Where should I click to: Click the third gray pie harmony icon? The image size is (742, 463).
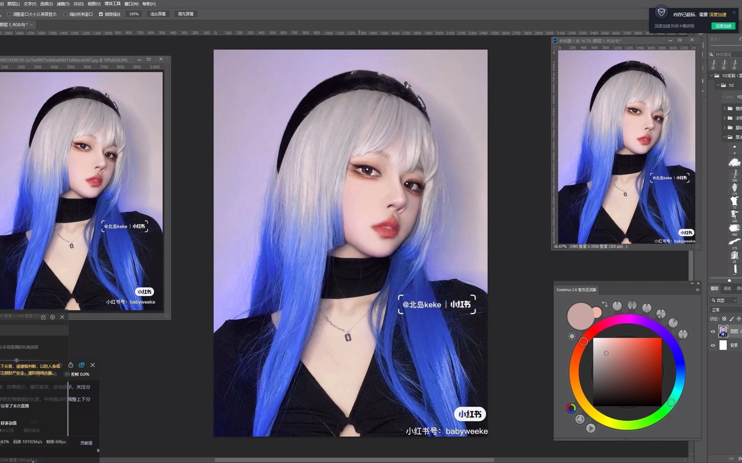(647, 308)
